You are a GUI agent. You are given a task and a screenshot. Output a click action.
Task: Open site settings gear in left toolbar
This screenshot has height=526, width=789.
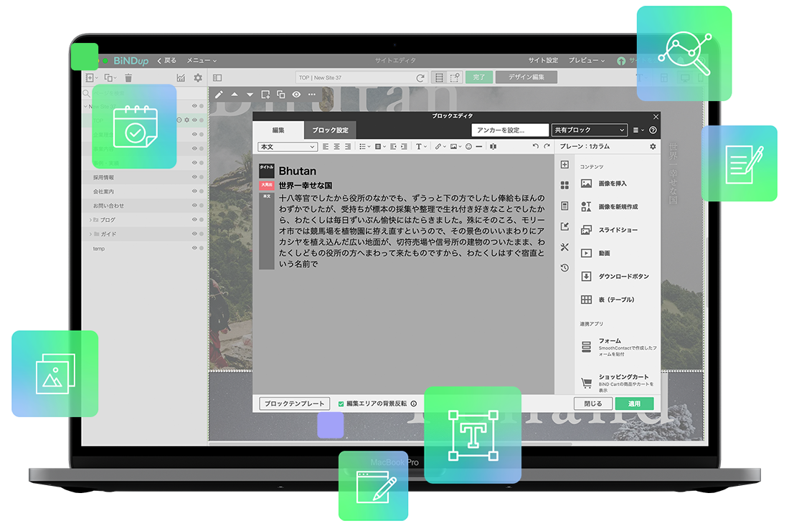[x=198, y=77]
